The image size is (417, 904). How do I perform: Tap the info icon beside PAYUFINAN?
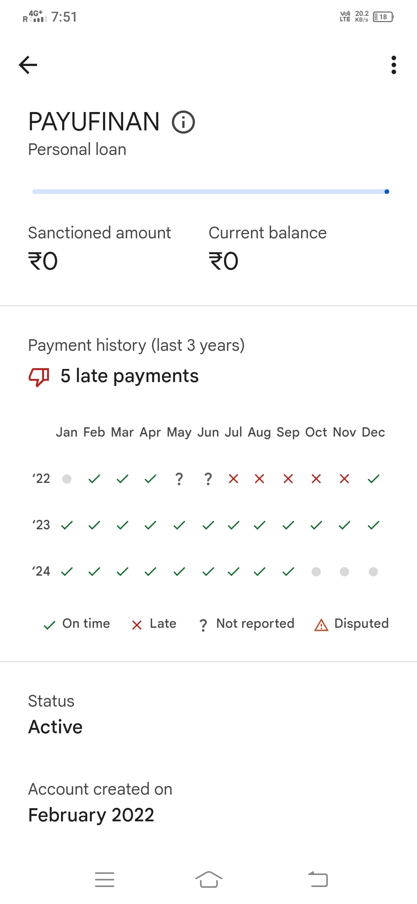(x=183, y=122)
